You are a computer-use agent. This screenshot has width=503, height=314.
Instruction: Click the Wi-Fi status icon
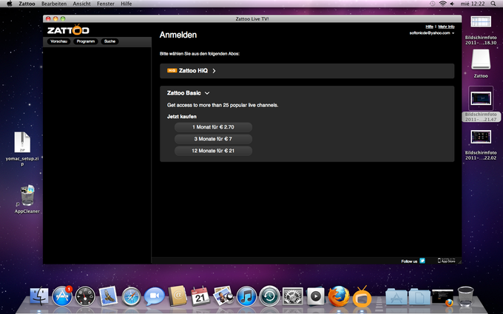(442, 4)
